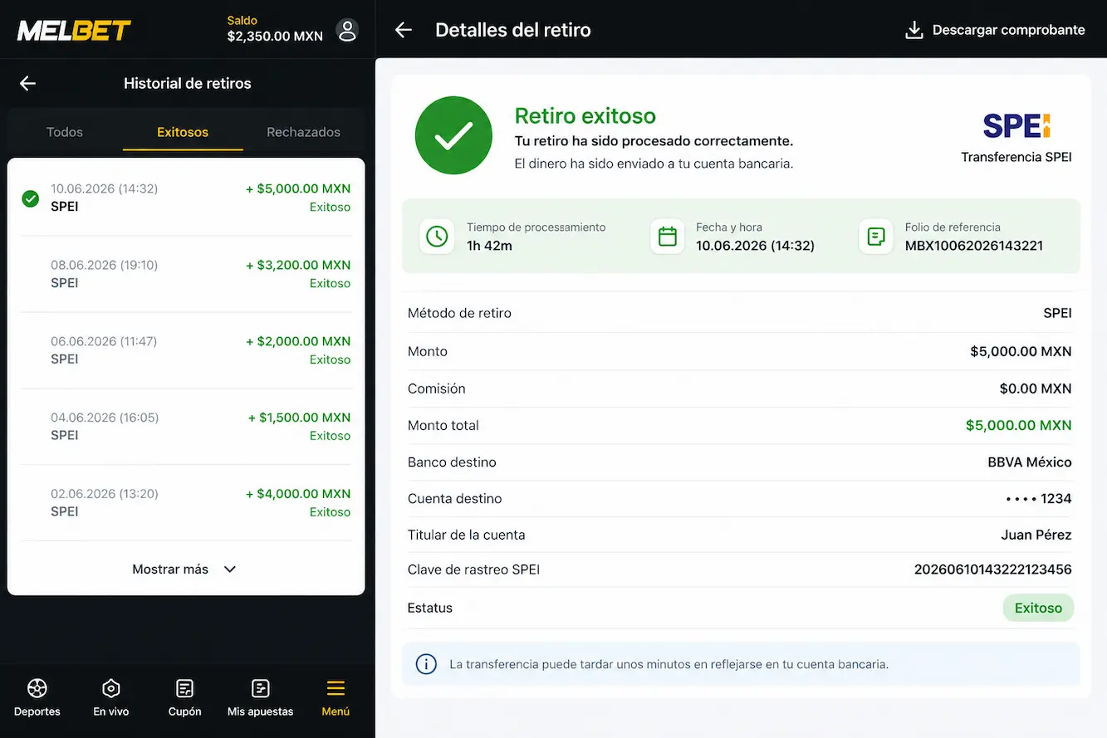Screen dimensions: 1107x738
Task: Click the processing time 1h 42m
Action: click(x=489, y=246)
